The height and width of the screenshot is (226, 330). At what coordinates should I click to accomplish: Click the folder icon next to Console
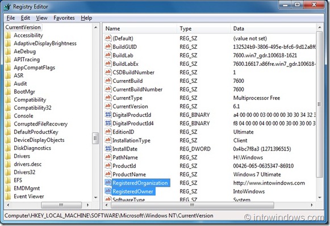(x=8, y=116)
